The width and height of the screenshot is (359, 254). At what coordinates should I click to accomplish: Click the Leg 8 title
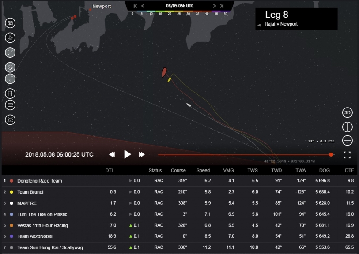coord(276,15)
